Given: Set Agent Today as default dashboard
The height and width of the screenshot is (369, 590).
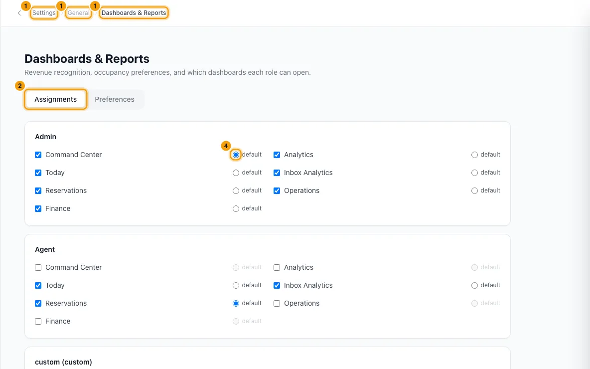Looking at the screenshot, I should click(x=236, y=285).
